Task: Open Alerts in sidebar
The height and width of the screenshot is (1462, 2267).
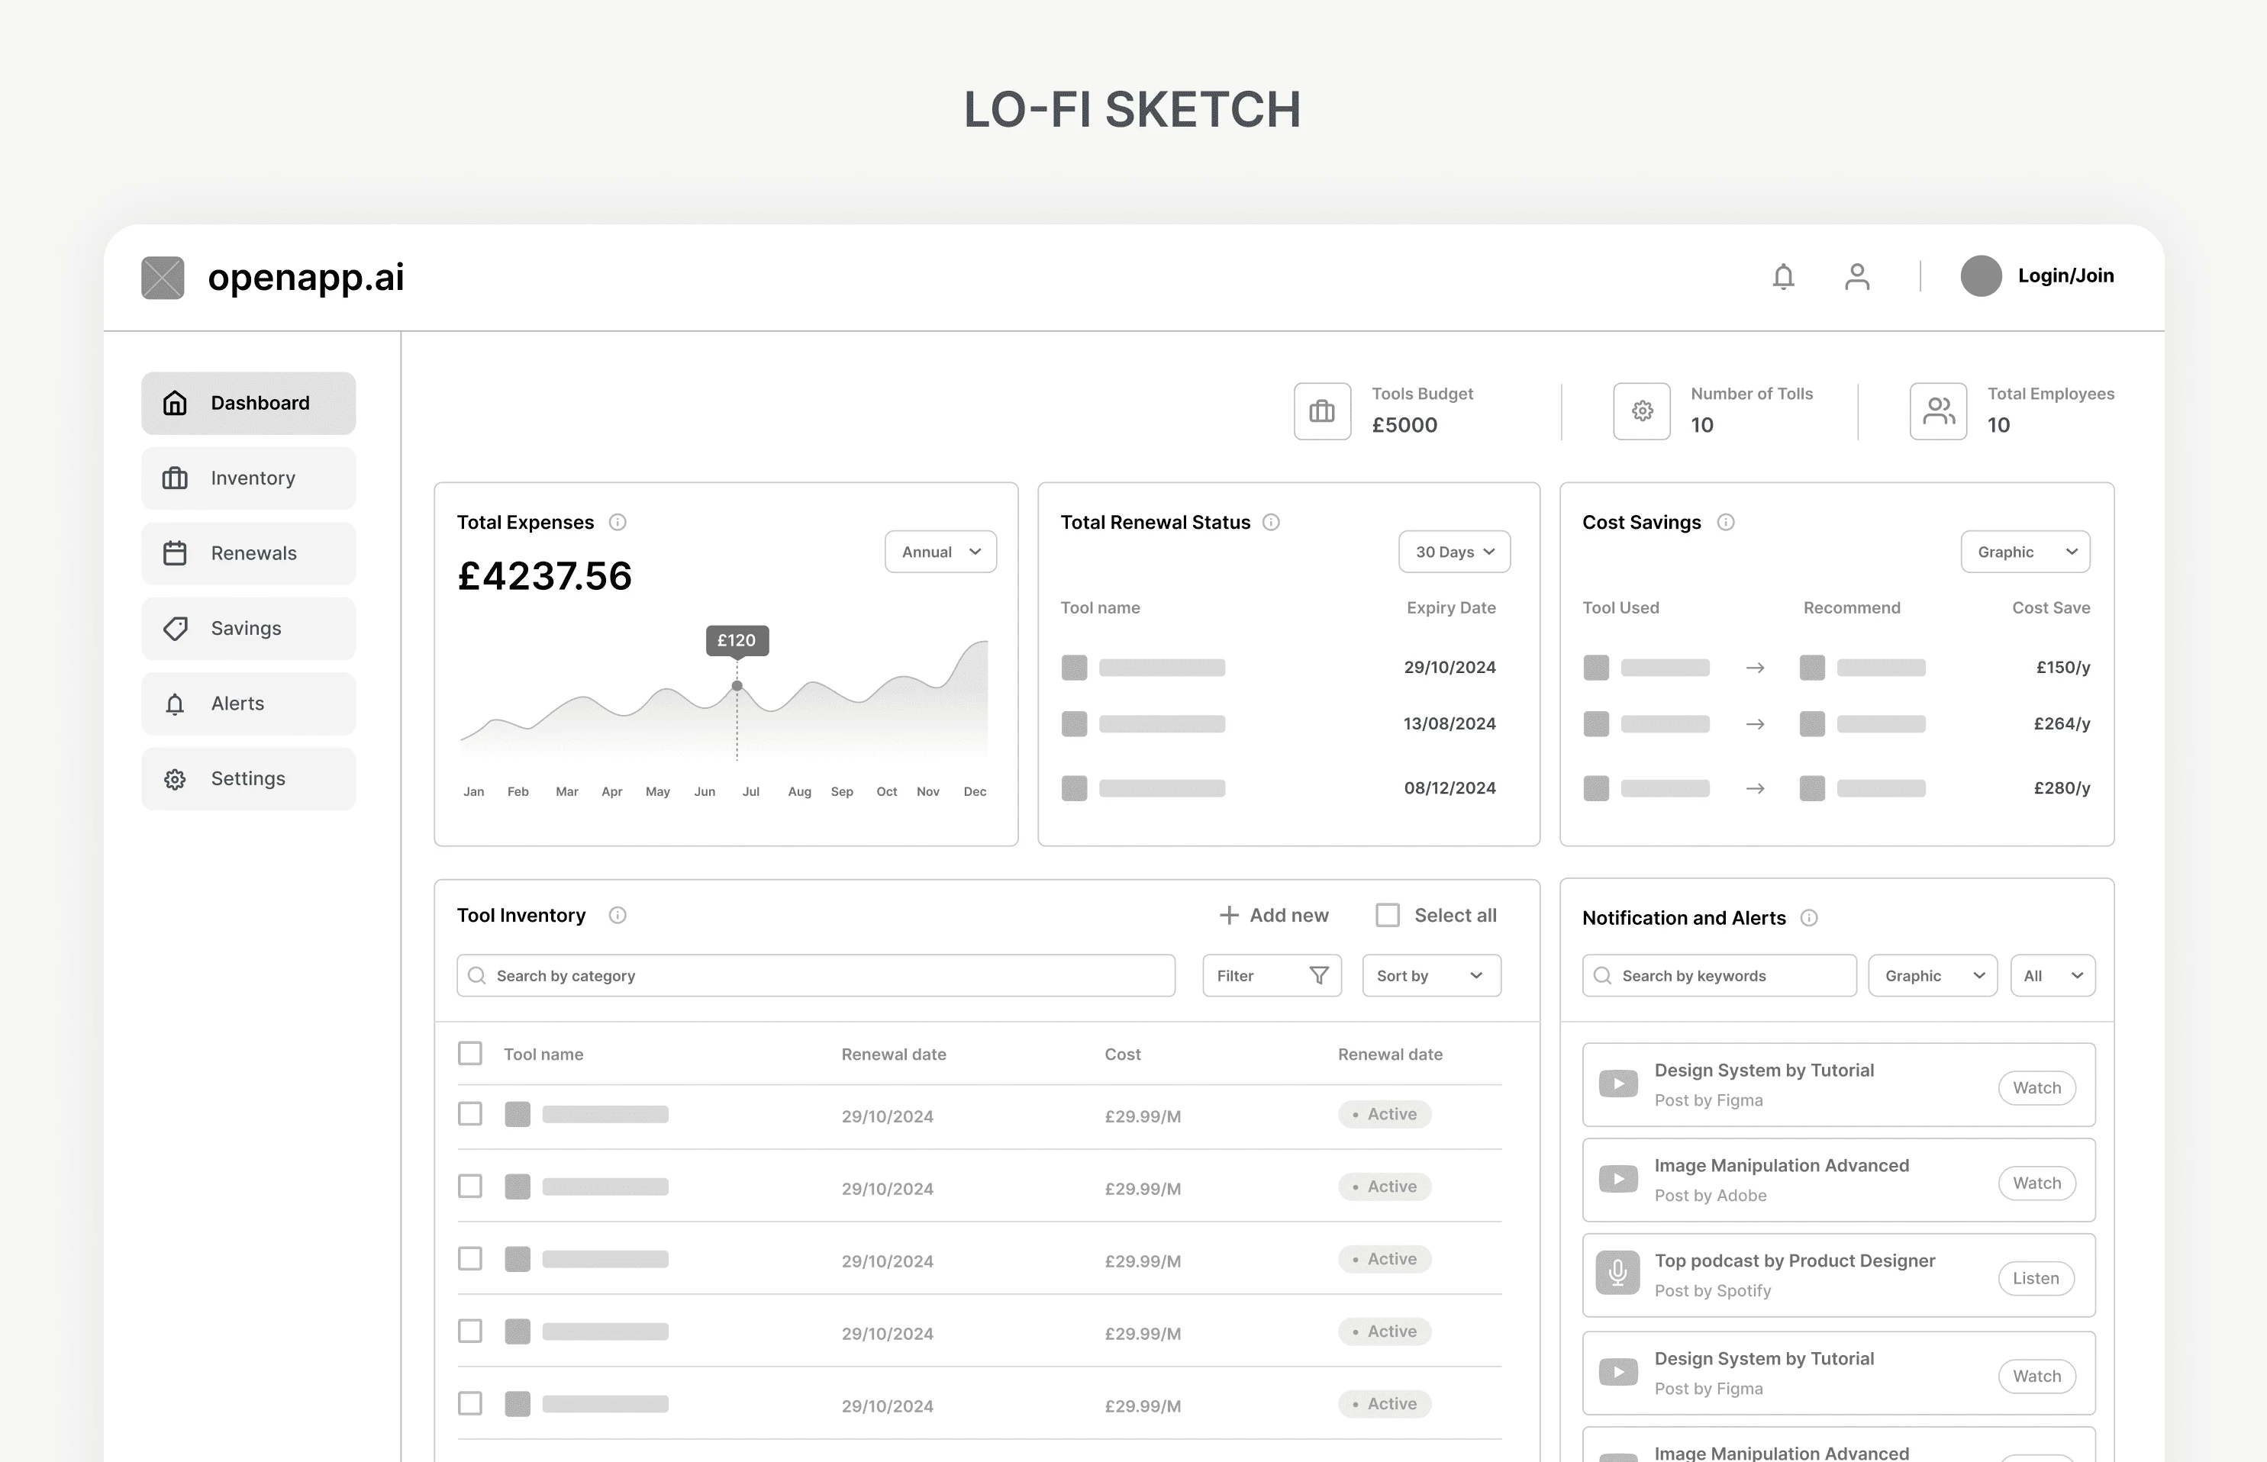Action: pyautogui.click(x=249, y=704)
